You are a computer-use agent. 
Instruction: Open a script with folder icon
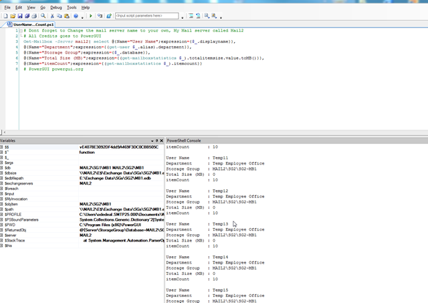[x=13, y=16]
